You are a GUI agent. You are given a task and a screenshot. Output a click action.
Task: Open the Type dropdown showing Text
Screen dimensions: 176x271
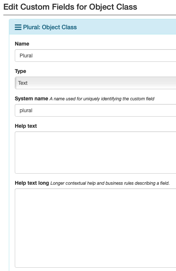click(95, 83)
